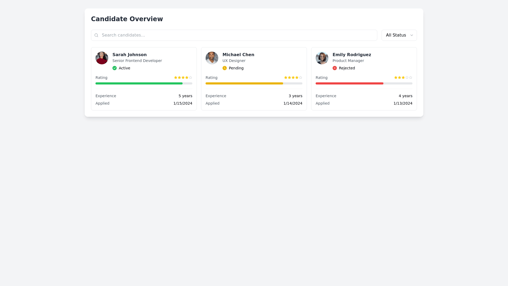The image size is (508, 286).
Task: Click Michael Chen's yellow Pending clock icon
Action: click(225, 68)
